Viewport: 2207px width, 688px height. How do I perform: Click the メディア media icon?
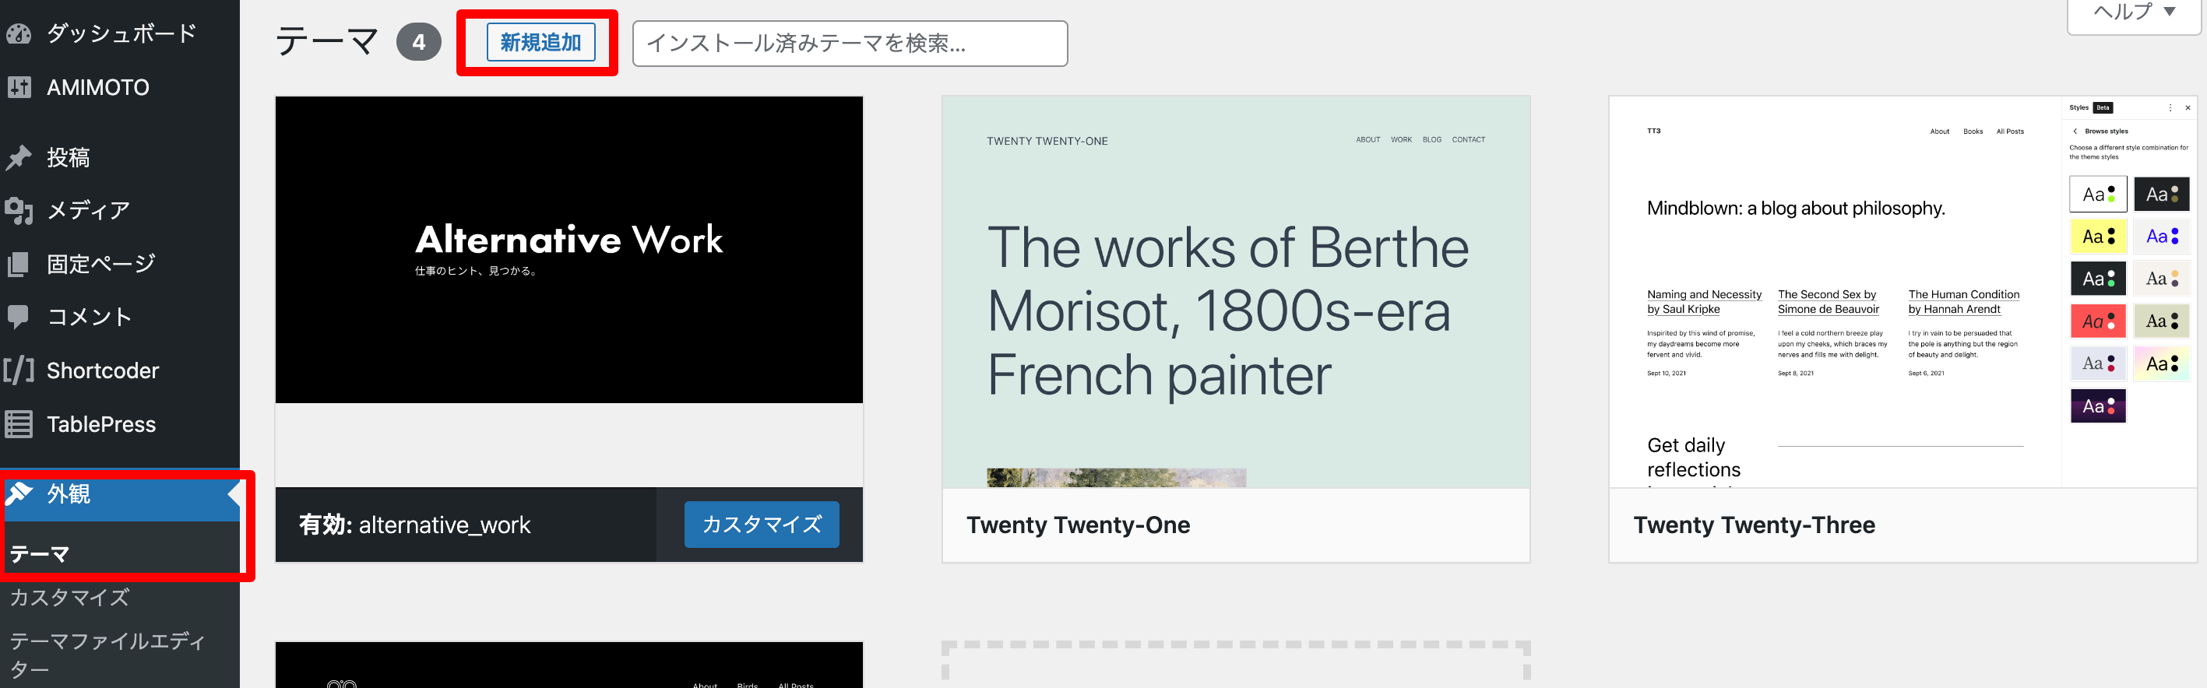coord(19,210)
